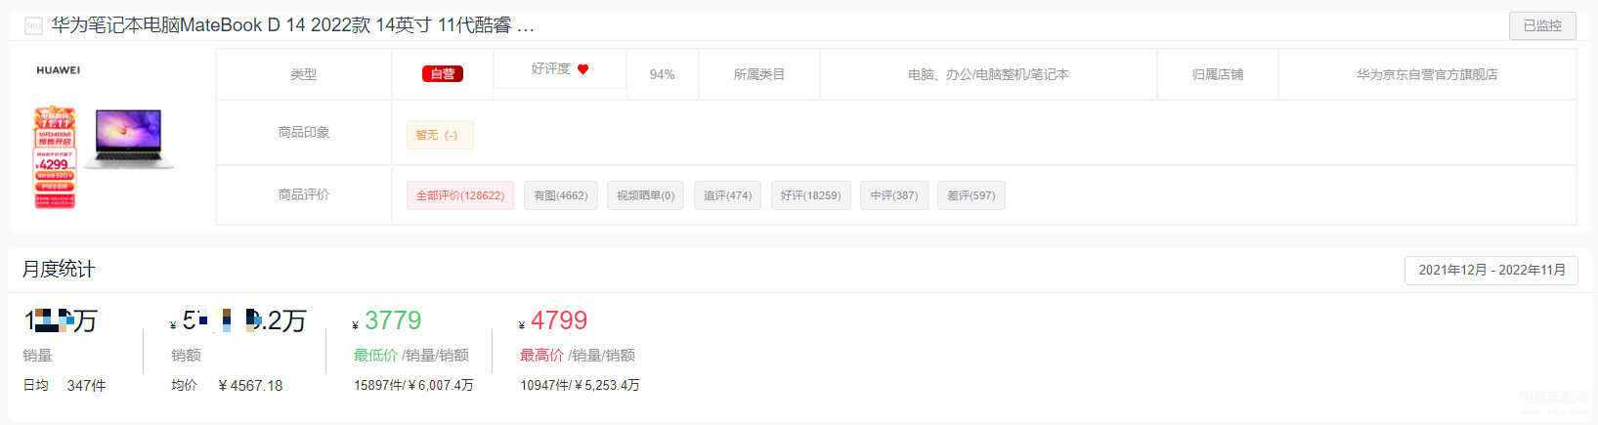Screen dimensions: 1598x425
Task: Select the 全部评价(128622) filter tag
Action: click(x=460, y=195)
